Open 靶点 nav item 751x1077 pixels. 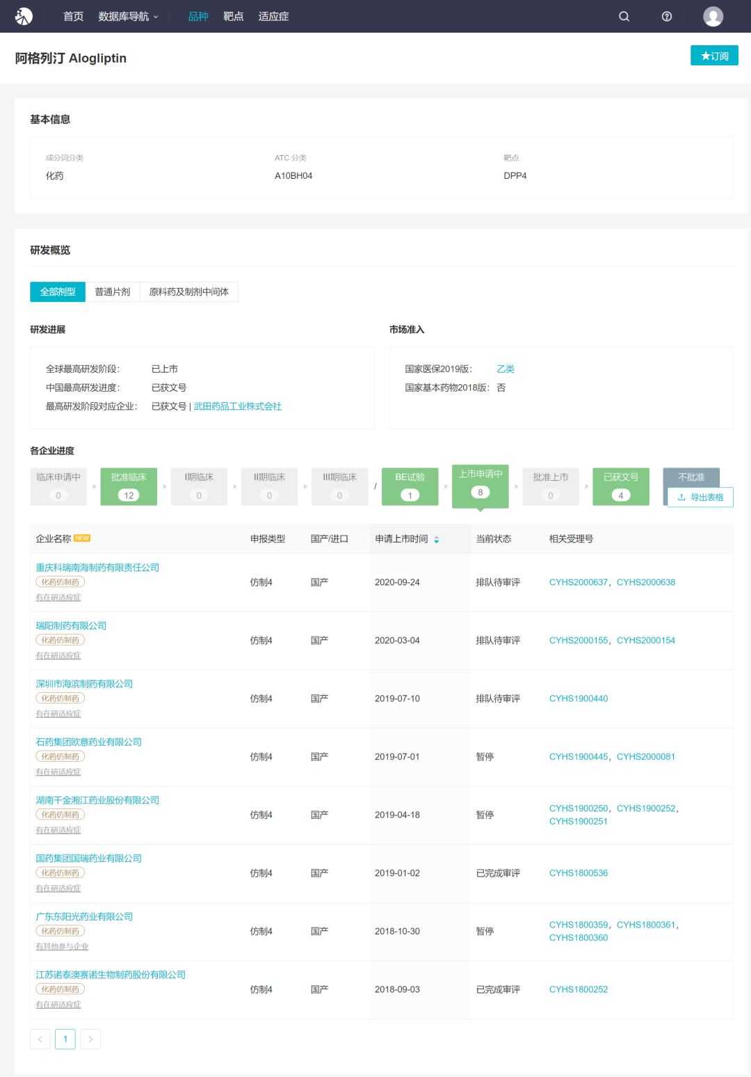233,16
